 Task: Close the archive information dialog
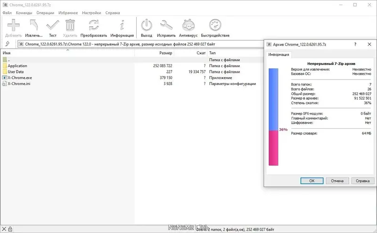[x=369, y=44]
